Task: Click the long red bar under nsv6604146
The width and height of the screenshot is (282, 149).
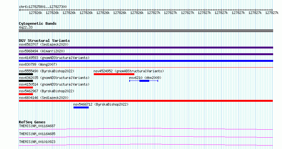Action: [x=146, y=101]
